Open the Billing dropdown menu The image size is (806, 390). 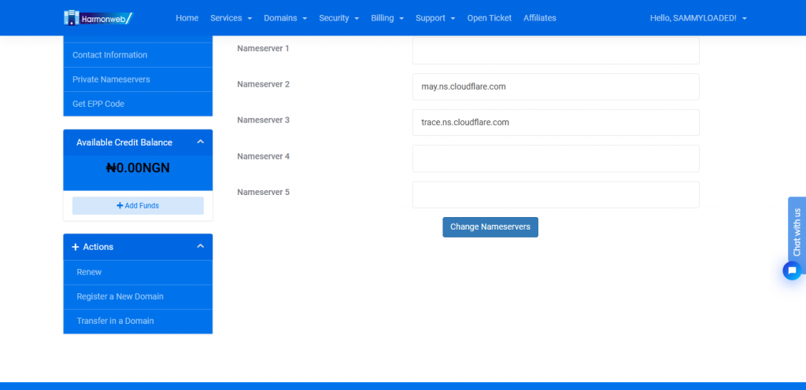pyautogui.click(x=387, y=18)
